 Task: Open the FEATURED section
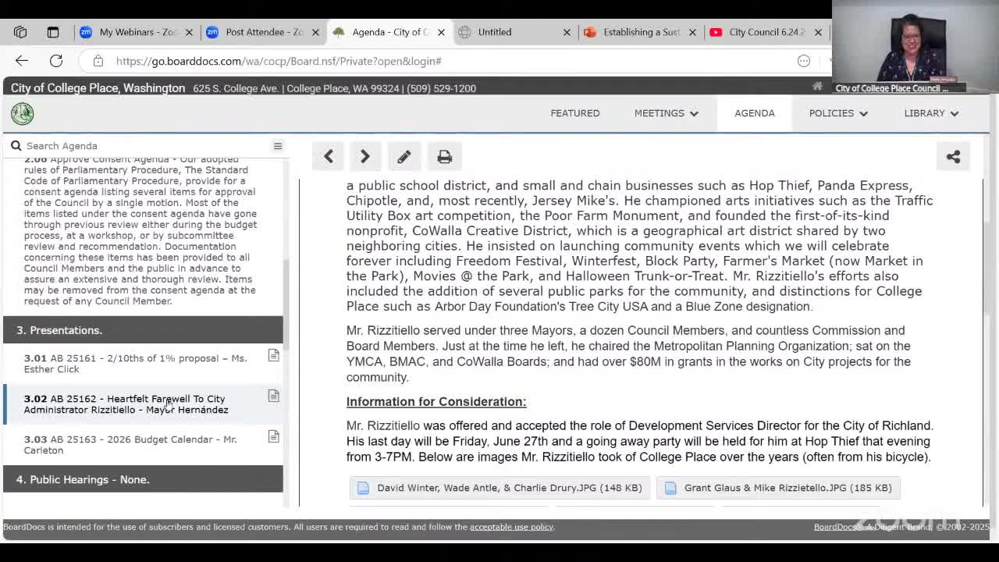pos(575,113)
